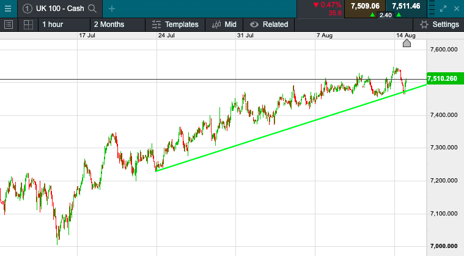
Task: Click the 31 Jul date label
Action: coord(245,36)
